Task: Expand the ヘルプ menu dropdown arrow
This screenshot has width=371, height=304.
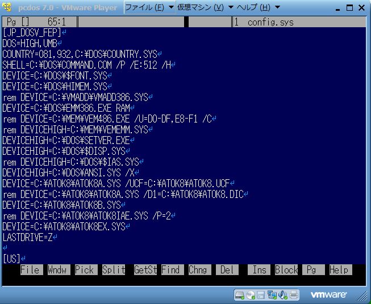Action: (278, 7)
